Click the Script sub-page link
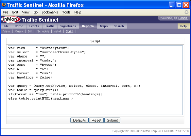Image resolution: width=191 pixels, height=136 pixels. pyautogui.click(x=70, y=32)
